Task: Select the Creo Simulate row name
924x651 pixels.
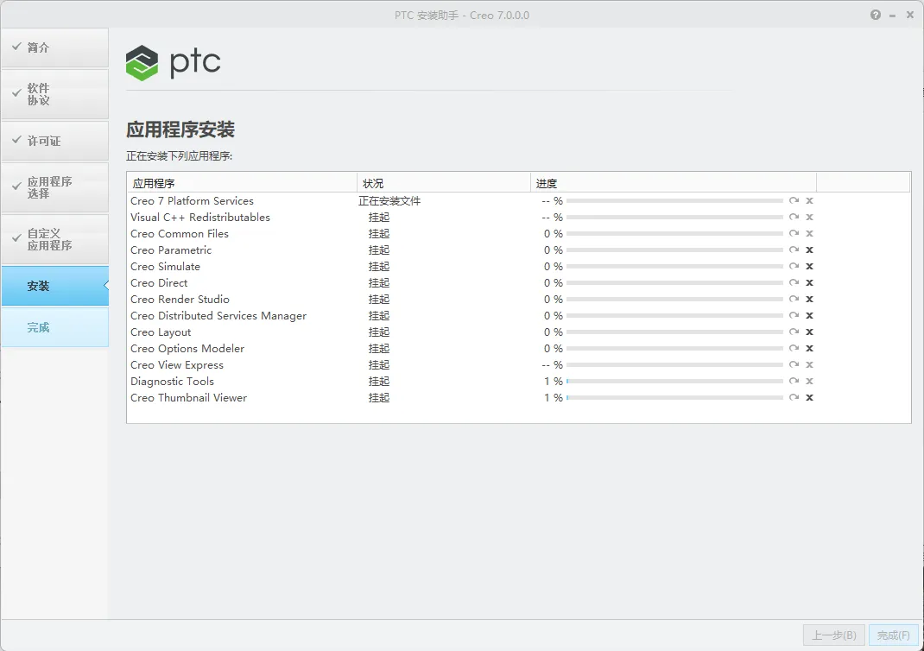Action: click(165, 266)
